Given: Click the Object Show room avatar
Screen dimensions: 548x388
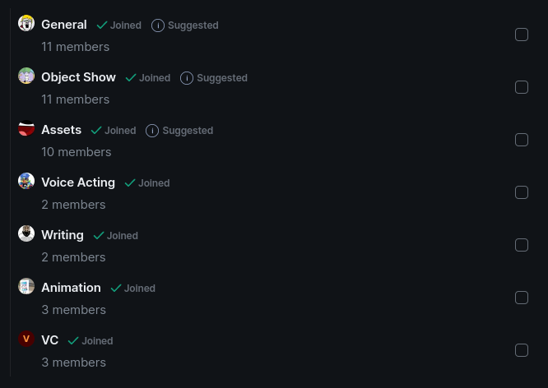Looking at the screenshot, I should (x=26, y=76).
